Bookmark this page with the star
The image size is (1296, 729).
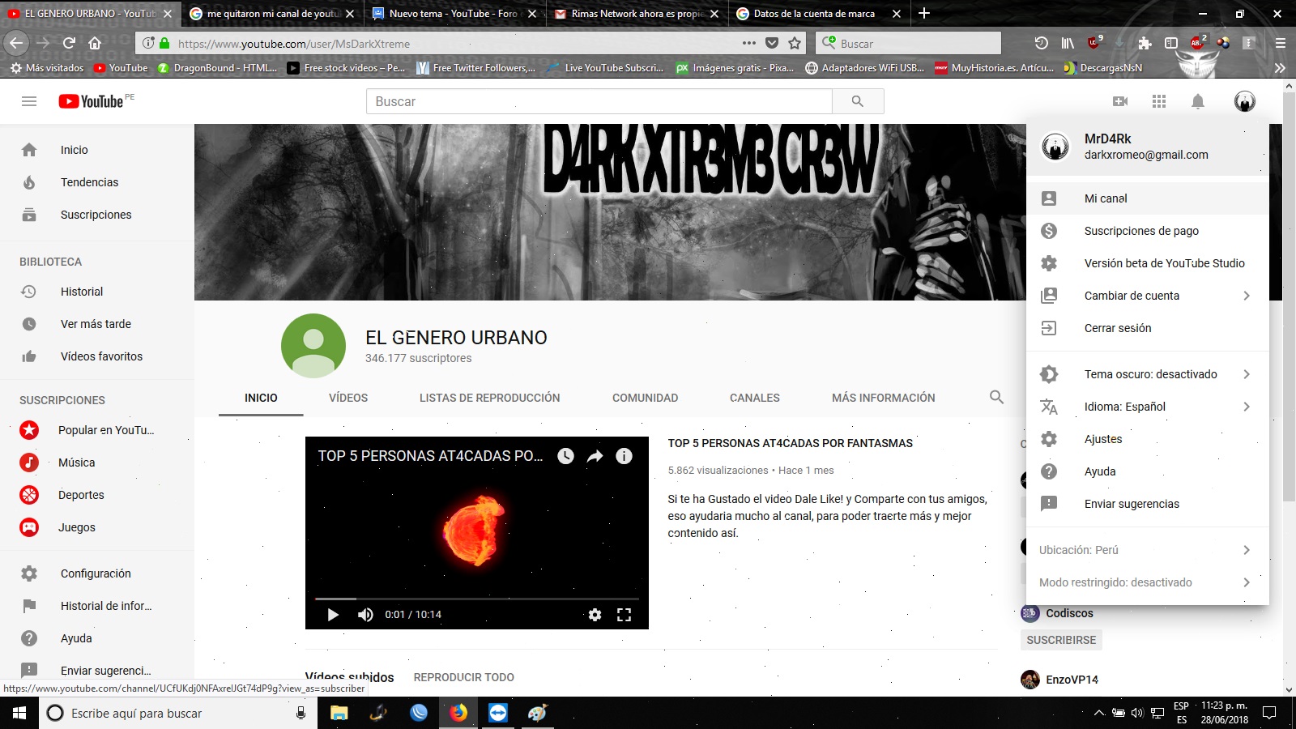(x=795, y=43)
